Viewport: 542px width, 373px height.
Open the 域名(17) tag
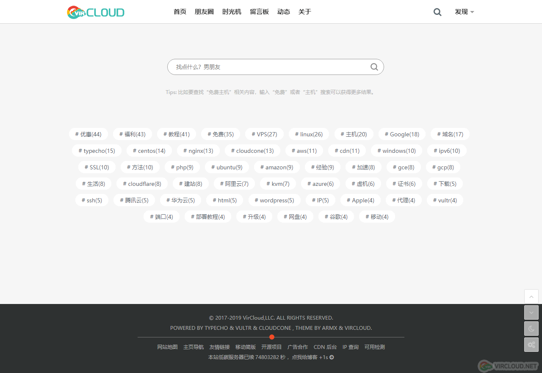[450, 134]
